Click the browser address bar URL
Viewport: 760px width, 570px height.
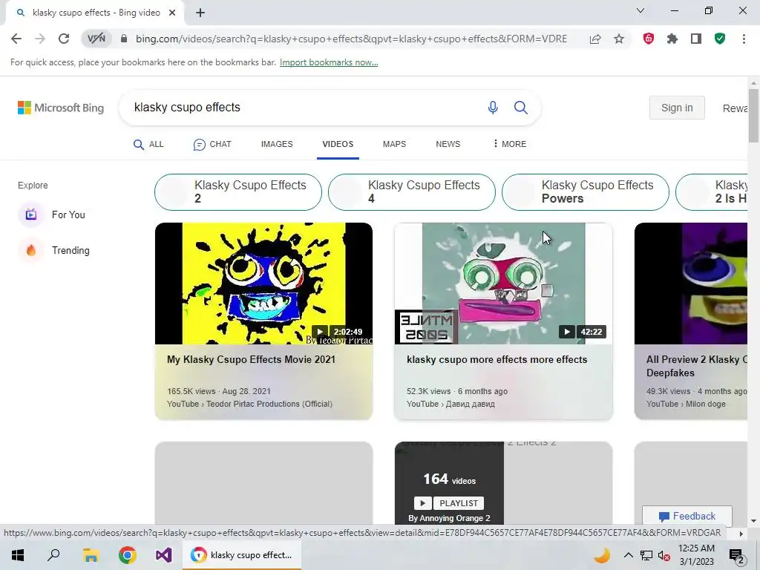click(x=351, y=39)
